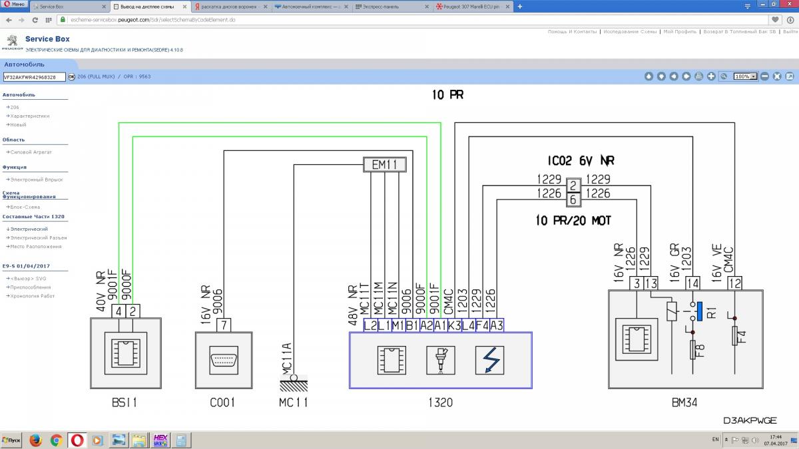Select the Электрический sidebar item
The height and width of the screenshot is (449, 799).
coord(29,229)
